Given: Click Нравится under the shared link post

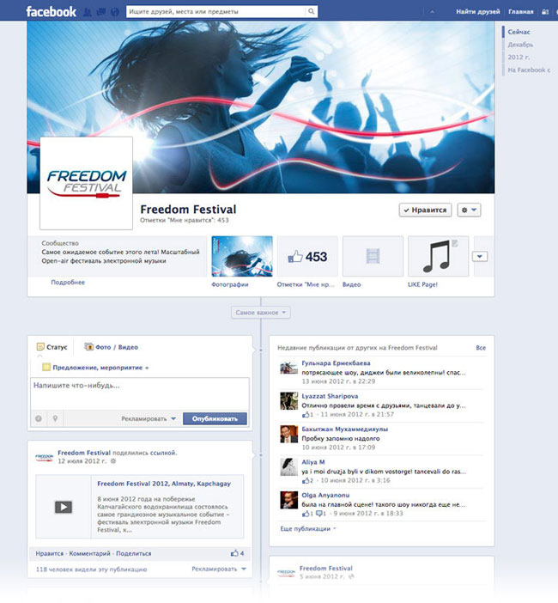Looking at the screenshot, I should pyautogui.click(x=50, y=554).
